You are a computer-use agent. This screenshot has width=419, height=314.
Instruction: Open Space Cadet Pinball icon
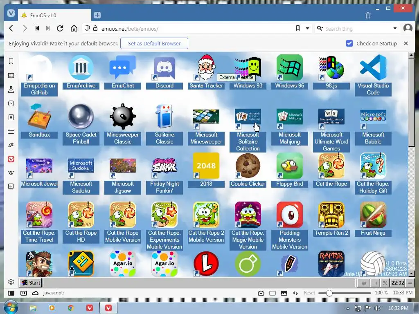[x=81, y=117]
